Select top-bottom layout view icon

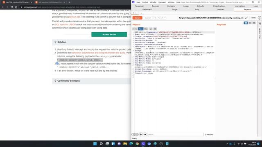250,23
